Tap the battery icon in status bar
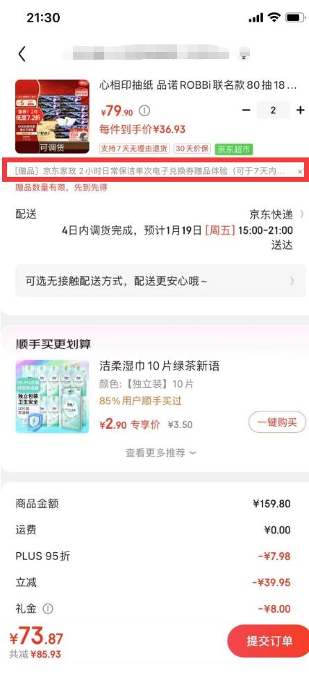This screenshot has width=309, height=675. (295, 17)
